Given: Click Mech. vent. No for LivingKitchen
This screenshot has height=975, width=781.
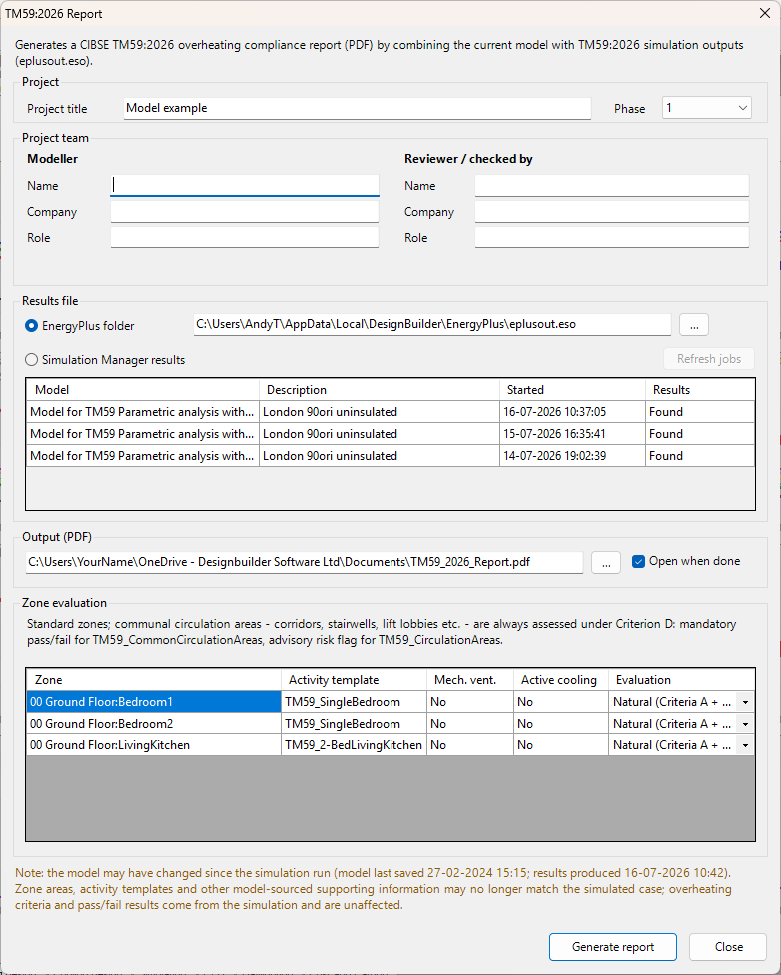Looking at the screenshot, I should [469, 744].
